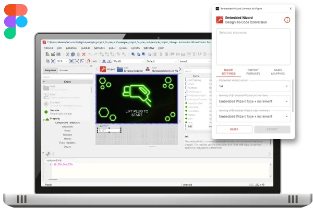313x208 pixels.
Task: Click the blue MyImportedUnit folder icon
Action: (x=120, y=69)
